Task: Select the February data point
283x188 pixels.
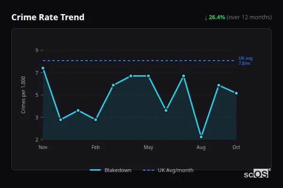Action: tap(96, 120)
